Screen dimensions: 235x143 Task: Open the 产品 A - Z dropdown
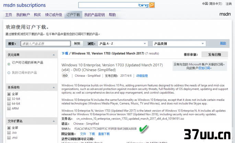click(x=123, y=44)
